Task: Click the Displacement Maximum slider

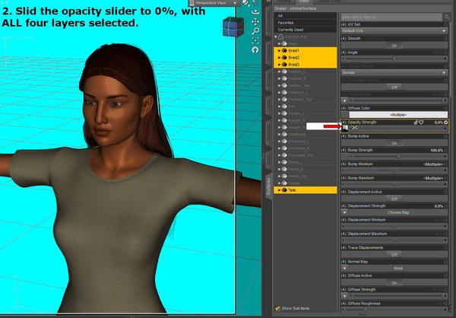Action: [x=394, y=240]
